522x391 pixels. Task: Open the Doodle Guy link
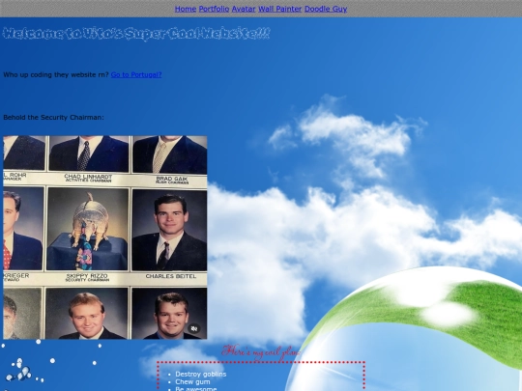326,9
